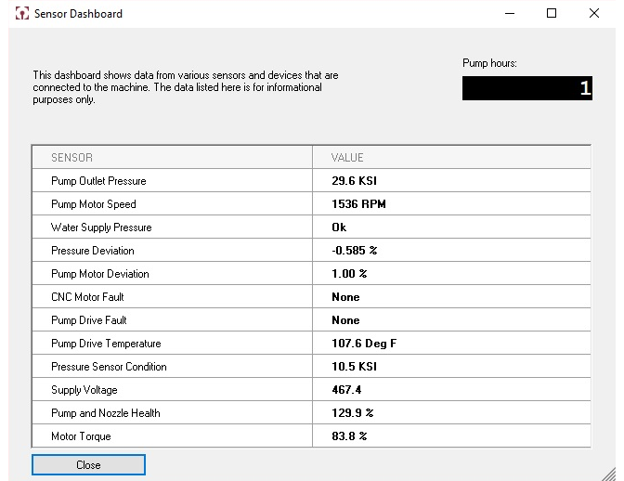The image size is (624, 481).
Task: Click the Supply Voltage value 467.4
Action: tap(347, 390)
